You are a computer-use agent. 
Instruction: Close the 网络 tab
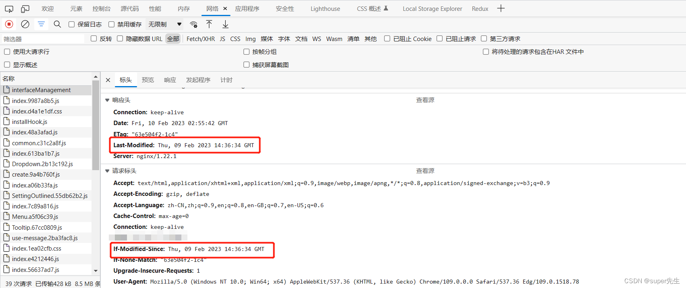225,8
